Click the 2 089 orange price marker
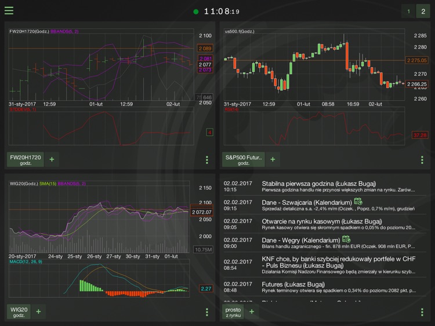The height and width of the screenshot is (326, 435). click(205, 49)
